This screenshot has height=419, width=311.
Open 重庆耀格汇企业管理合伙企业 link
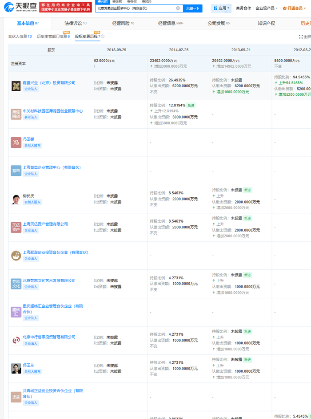coord(53,309)
